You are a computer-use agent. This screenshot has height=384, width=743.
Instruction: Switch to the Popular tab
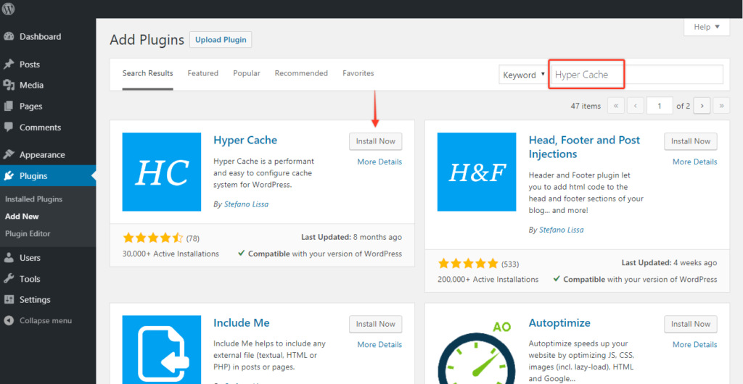[247, 74]
